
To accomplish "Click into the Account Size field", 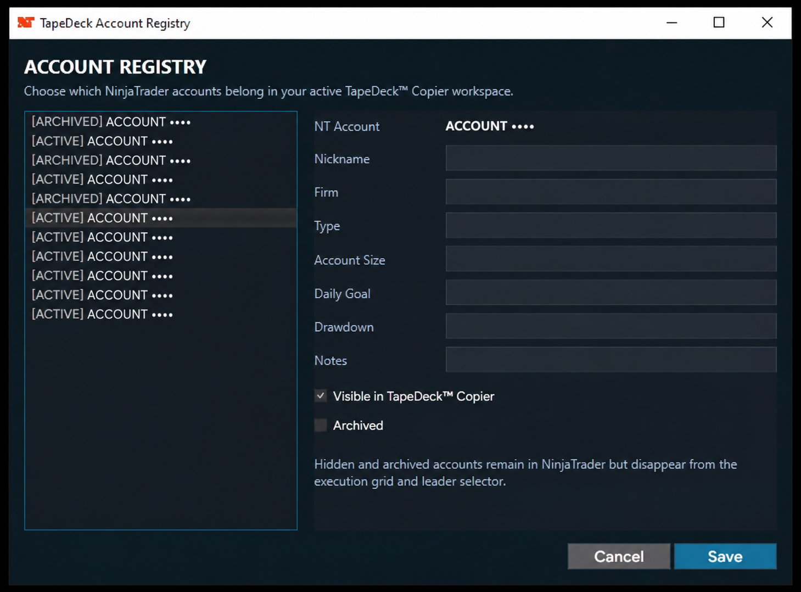I will tap(610, 259).
